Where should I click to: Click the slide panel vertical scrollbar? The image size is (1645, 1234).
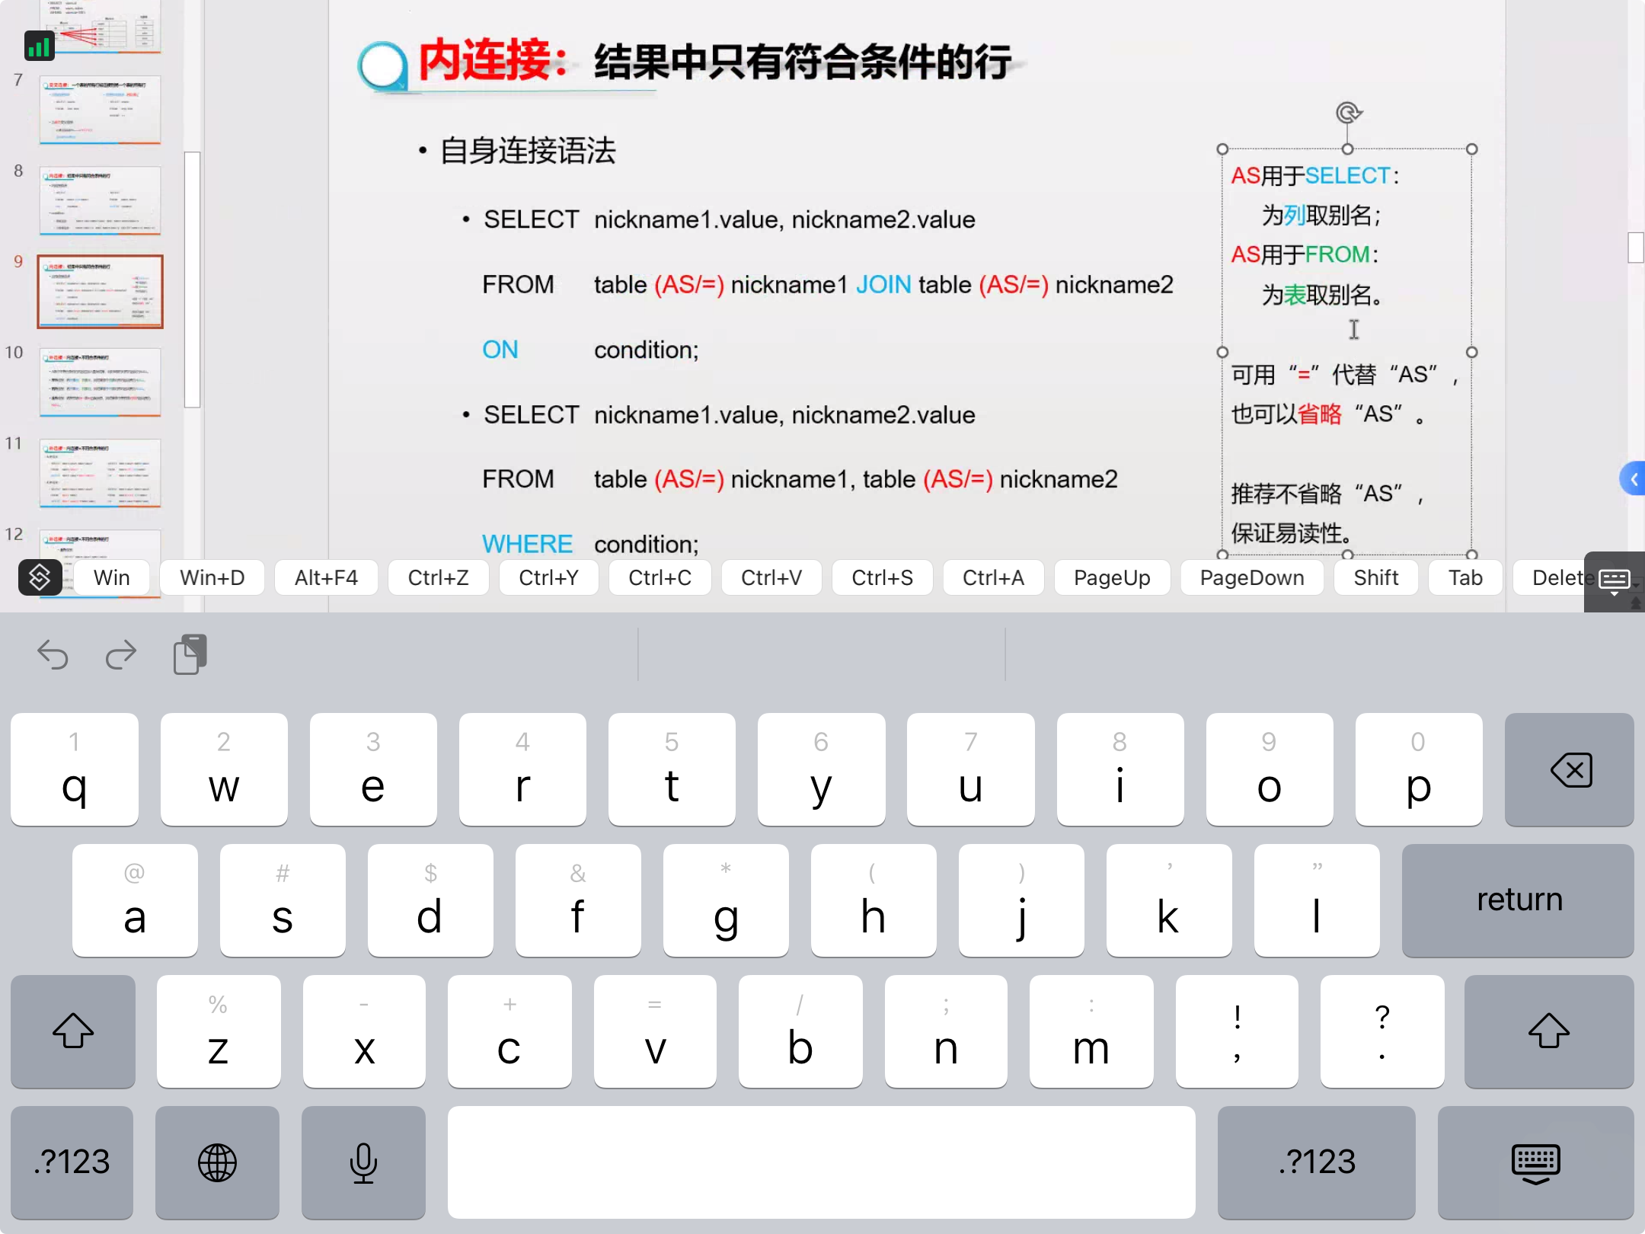click(x=192, y=279)
